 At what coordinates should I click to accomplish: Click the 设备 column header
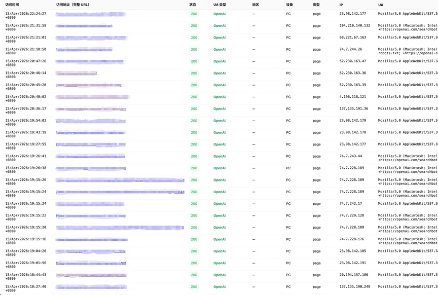pos(289,5)
